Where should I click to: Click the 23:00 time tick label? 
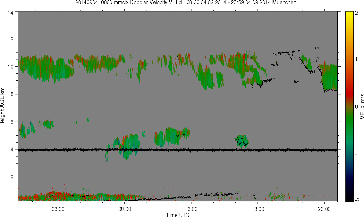pos(324,209)
